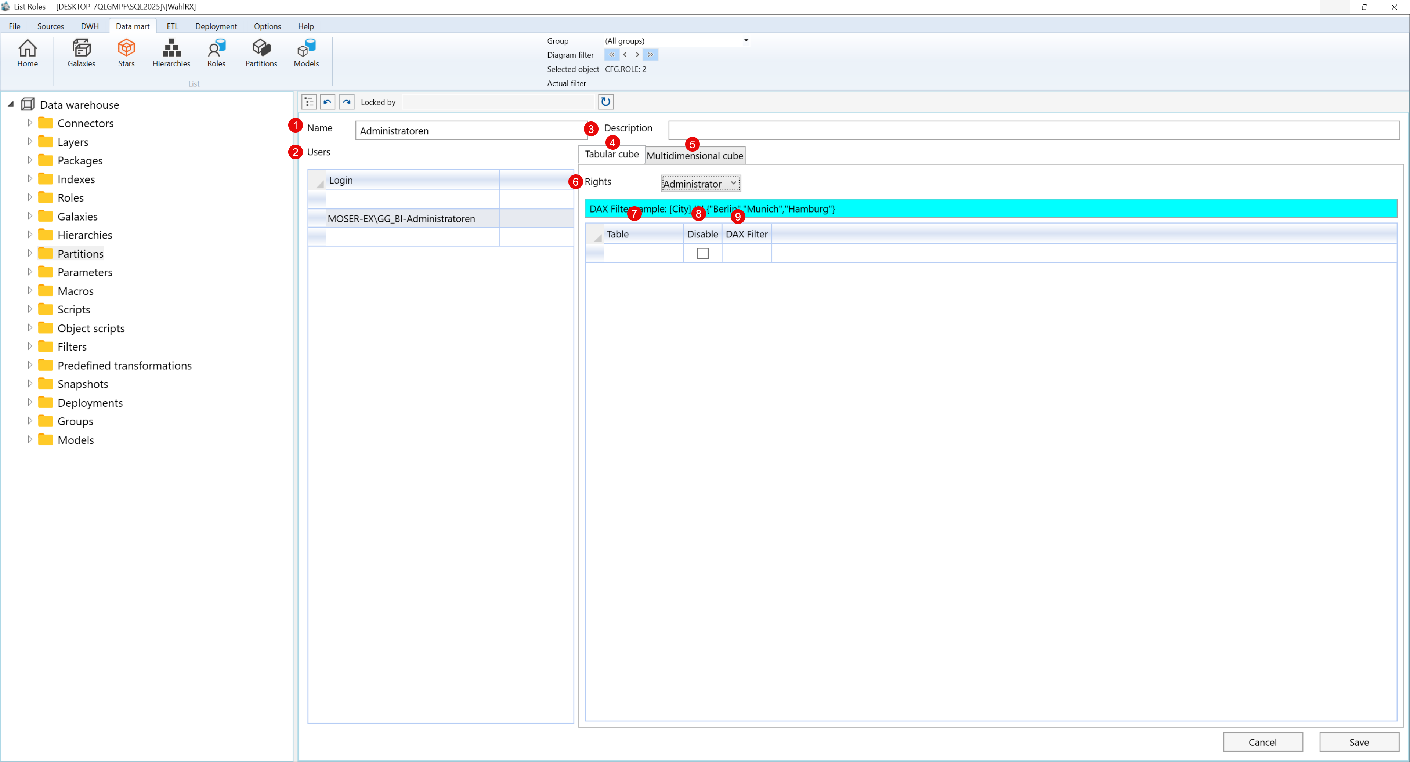
Task: Go to Home via ribbon icon
Action: [x=28, y=52]
